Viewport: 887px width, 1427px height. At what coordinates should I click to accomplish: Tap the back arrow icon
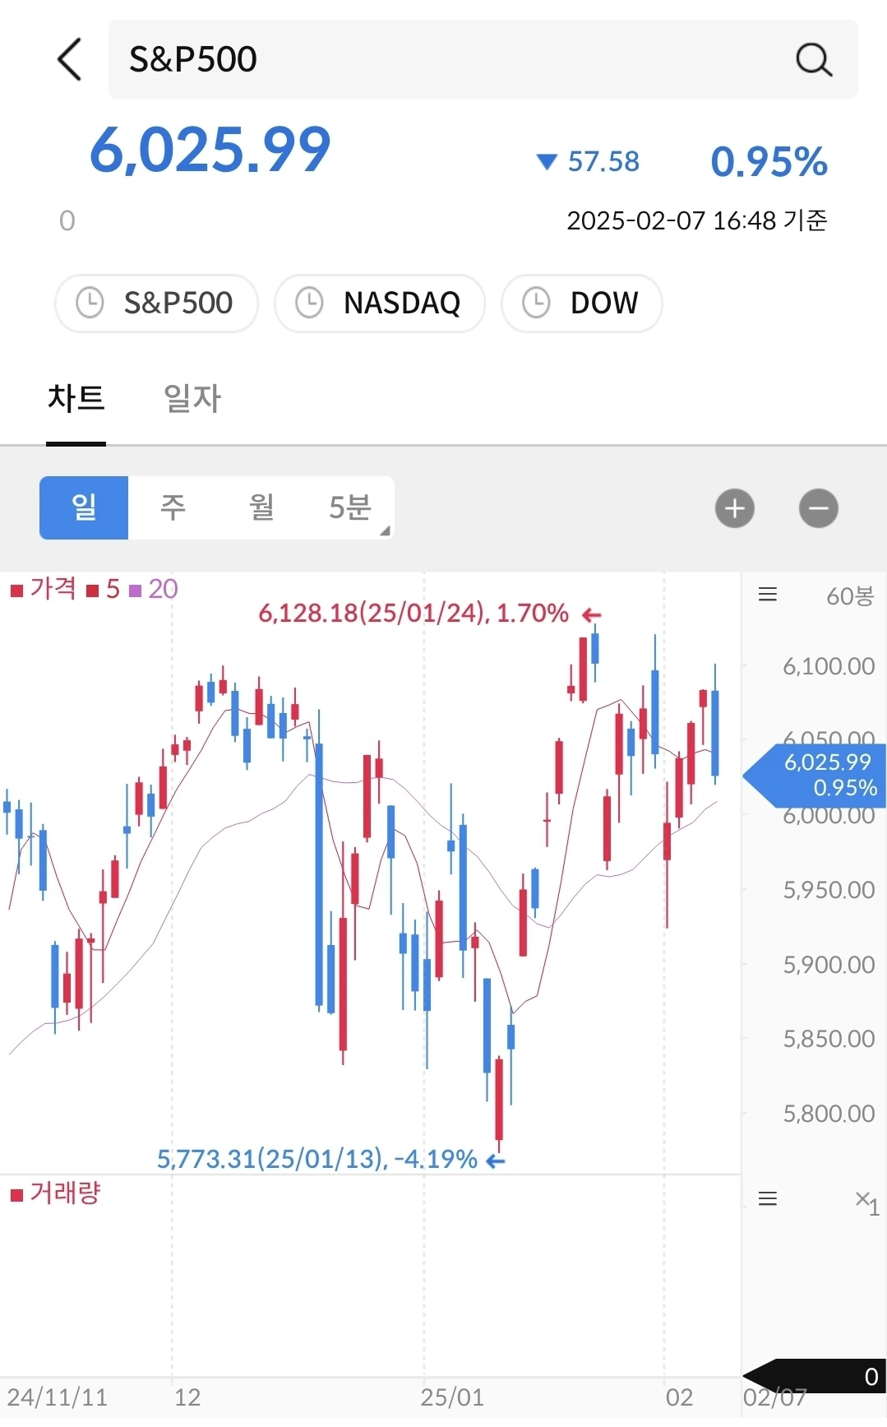pos(70,59)
